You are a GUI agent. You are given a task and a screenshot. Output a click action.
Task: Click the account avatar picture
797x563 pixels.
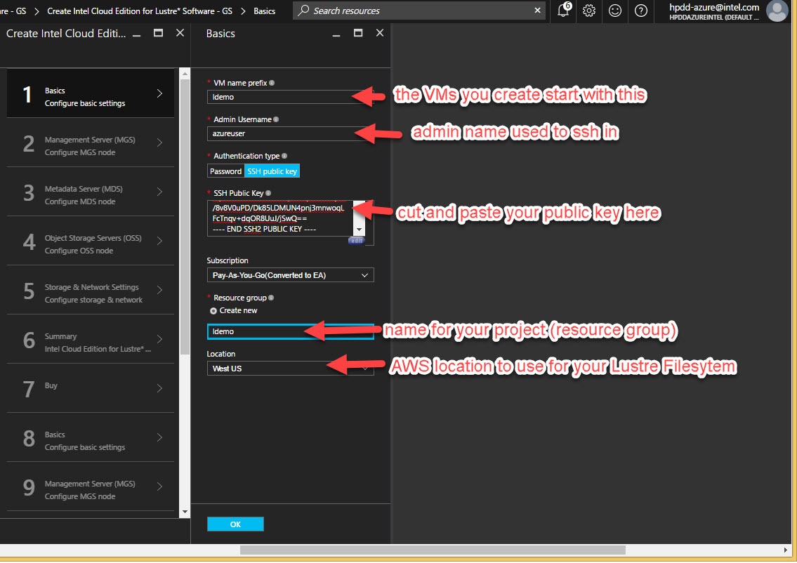[777, 11]
